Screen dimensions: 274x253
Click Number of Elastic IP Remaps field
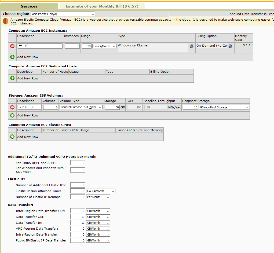(x=78, y=197)
